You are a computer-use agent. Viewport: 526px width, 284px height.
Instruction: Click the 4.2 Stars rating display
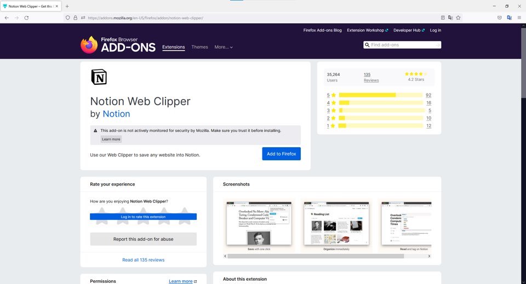point(416,77)
